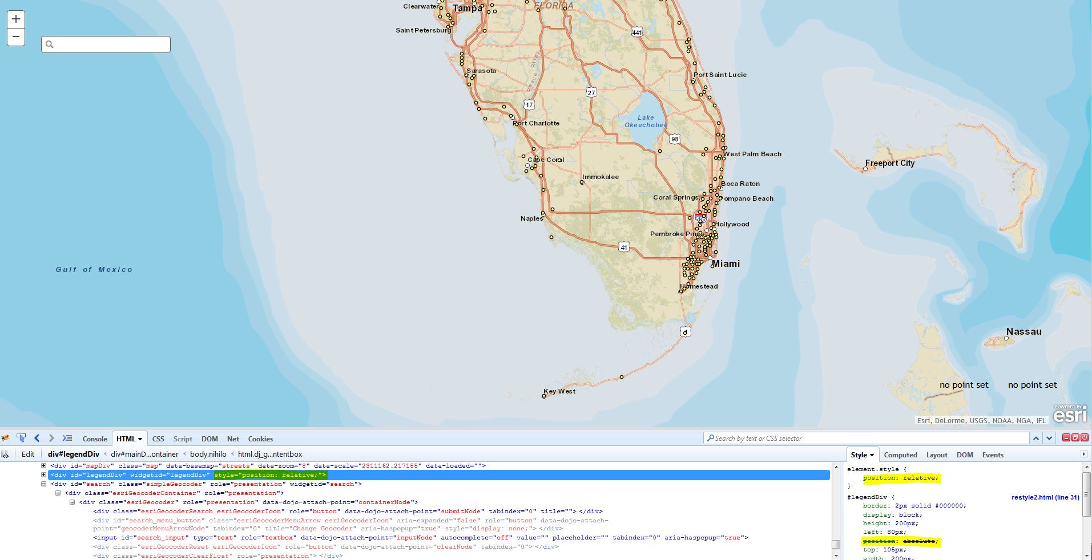Click the Edit button in the HTML toolbar
The height and width of the screenshot is (560, 1092).
point(28,455)
